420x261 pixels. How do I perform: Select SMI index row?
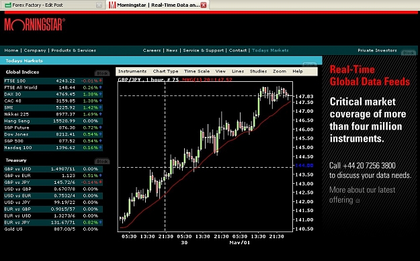click(53, 107)
